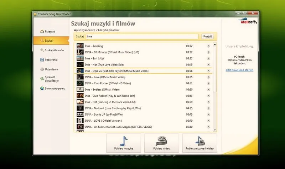Select 'INNA - 10 Minutes (Official Music Video) [HD]'

143,52
